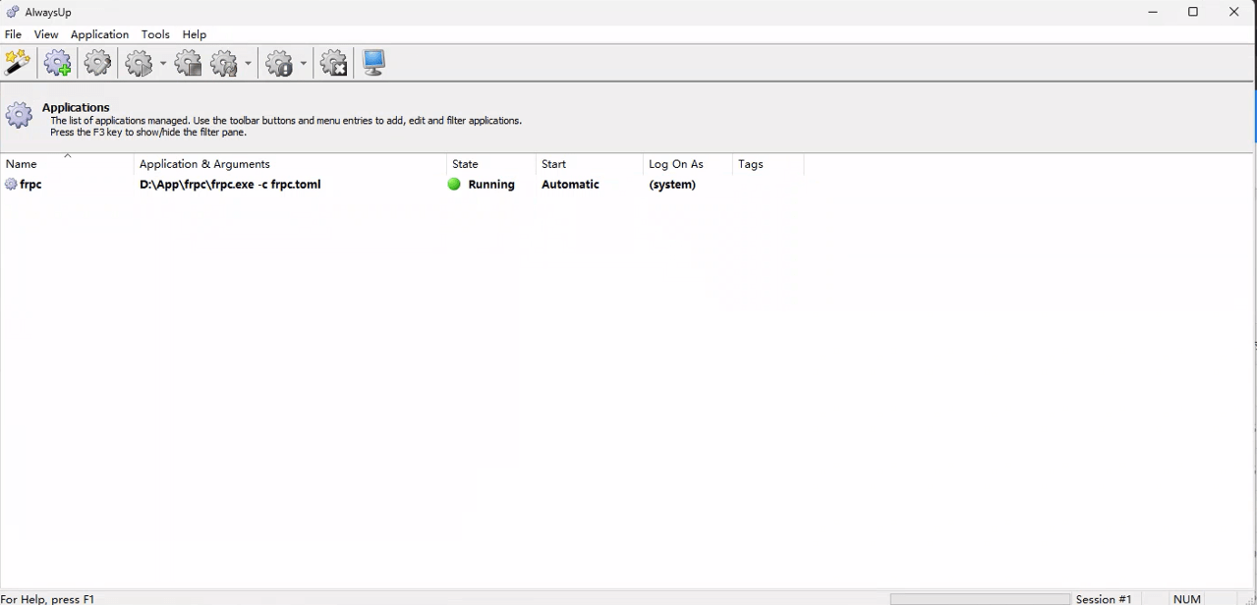1257x605 pixels.
Task: Click the Session #1 status bar entry
Action: [1104, 599]
